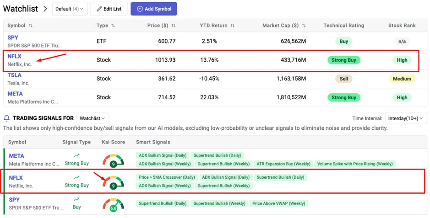Click NFLX Supertrend Bullish (Daily) tag
Image resolution: width=430 pixels, height=218 pixels.
pyautogui.click(x=281, y=177)
